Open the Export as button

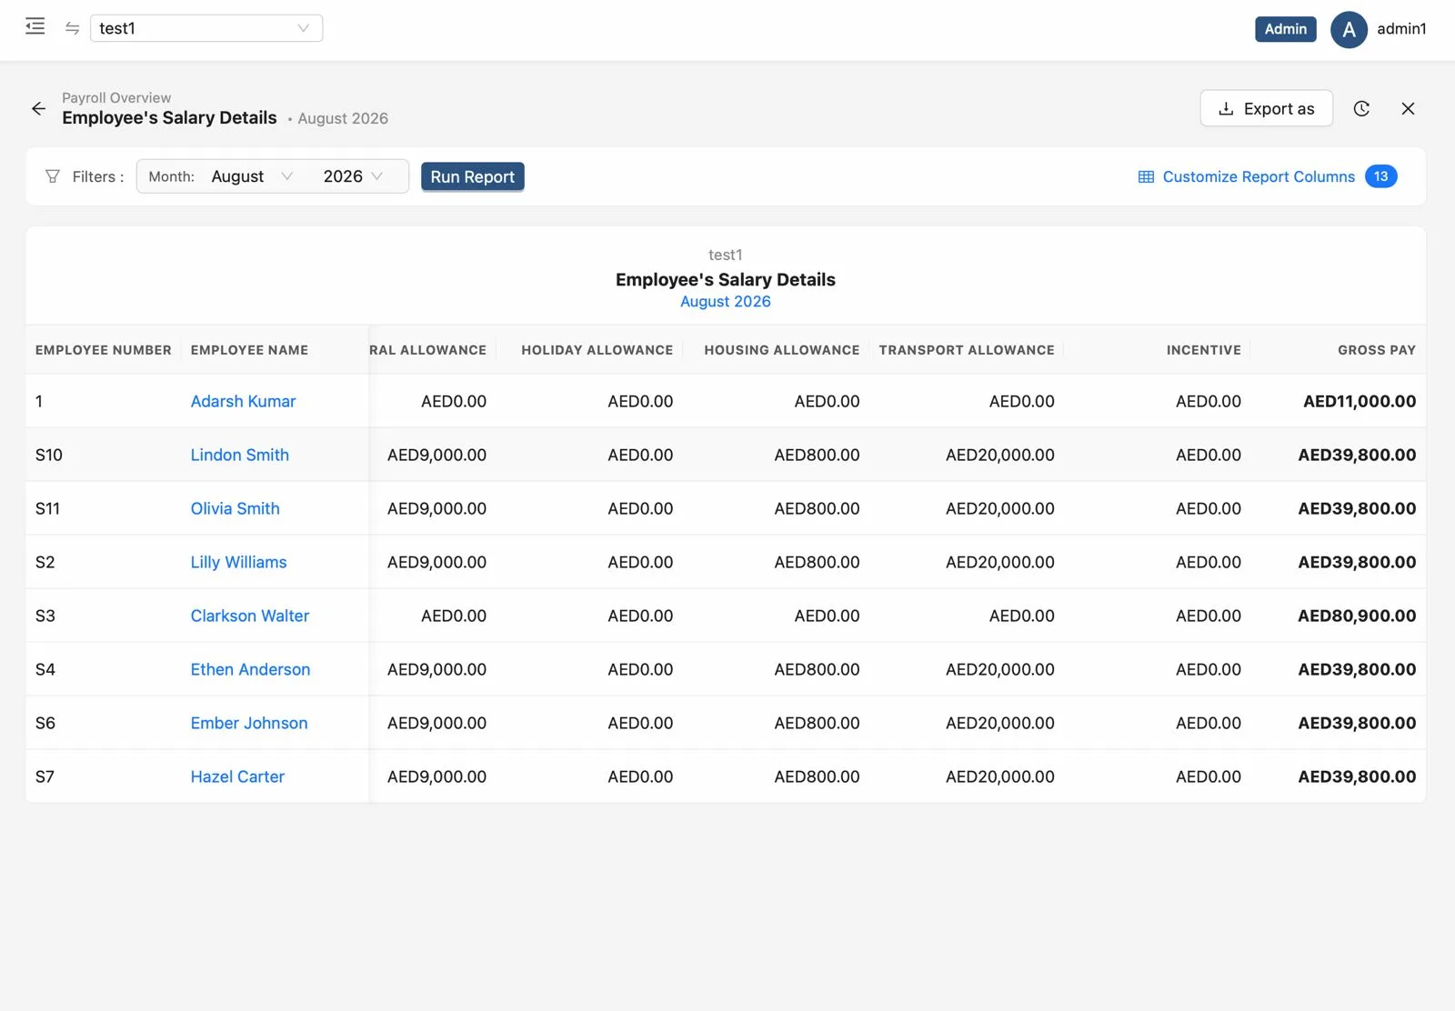point(1266,108)
